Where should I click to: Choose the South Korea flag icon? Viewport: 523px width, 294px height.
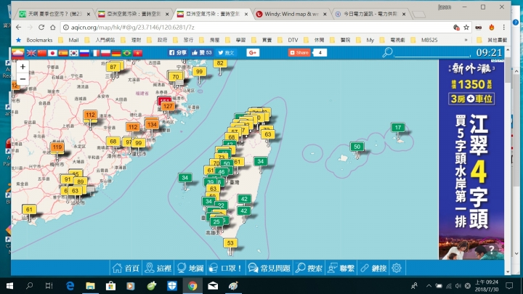pos(73,53)
